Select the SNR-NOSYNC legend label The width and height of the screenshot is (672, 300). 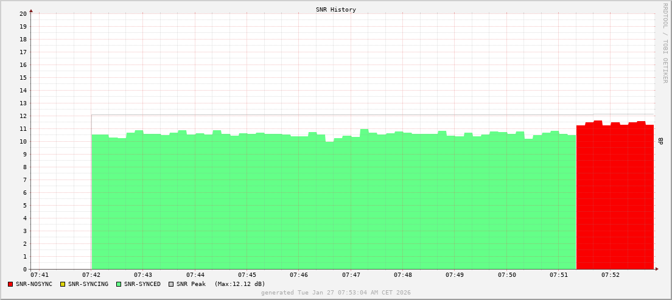pyautogui.click(x=34, y=284)
